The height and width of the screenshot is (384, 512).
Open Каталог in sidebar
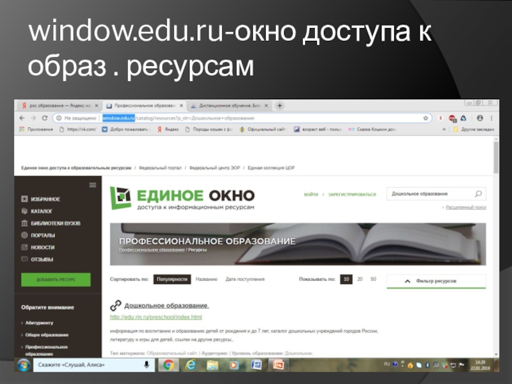point(42,211)
